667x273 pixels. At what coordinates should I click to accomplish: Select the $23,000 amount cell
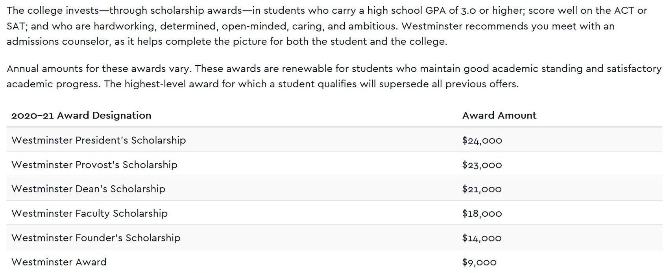click(482, 165)
